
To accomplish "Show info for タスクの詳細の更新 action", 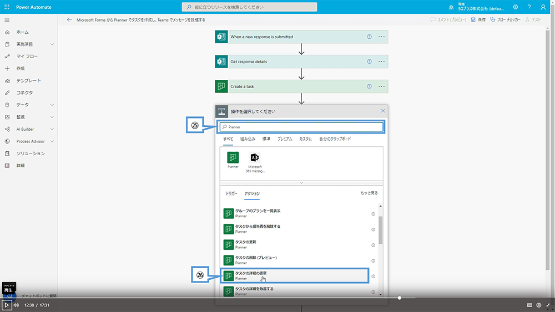I will tap(373, 277).
